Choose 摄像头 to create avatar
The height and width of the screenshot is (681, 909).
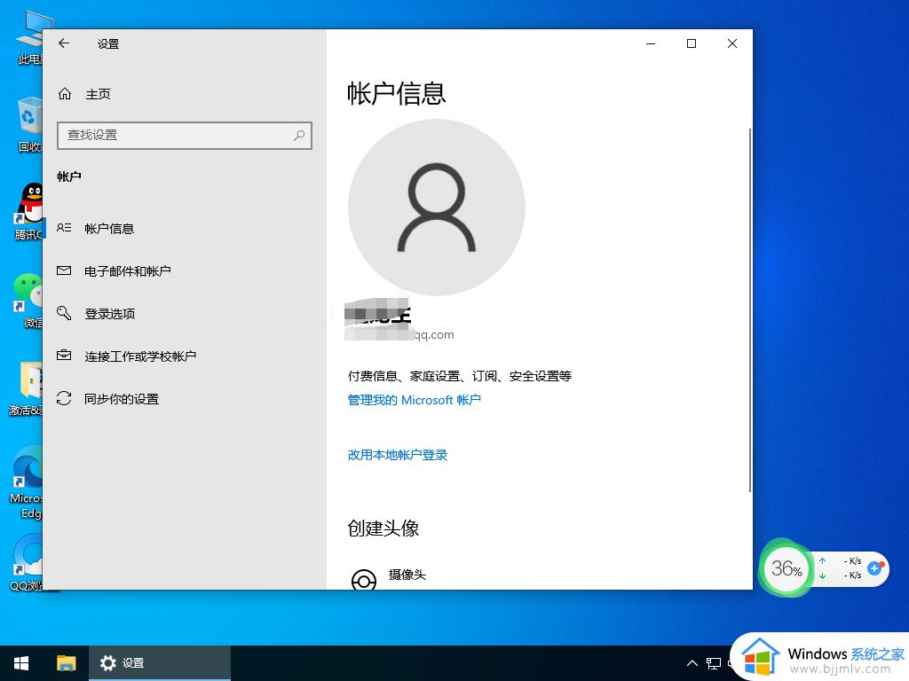407,575
